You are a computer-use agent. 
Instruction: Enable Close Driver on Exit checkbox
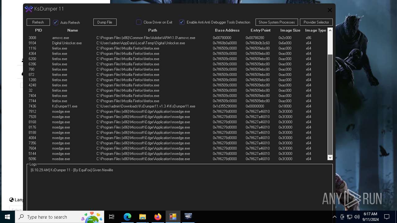tap(139, 22)
